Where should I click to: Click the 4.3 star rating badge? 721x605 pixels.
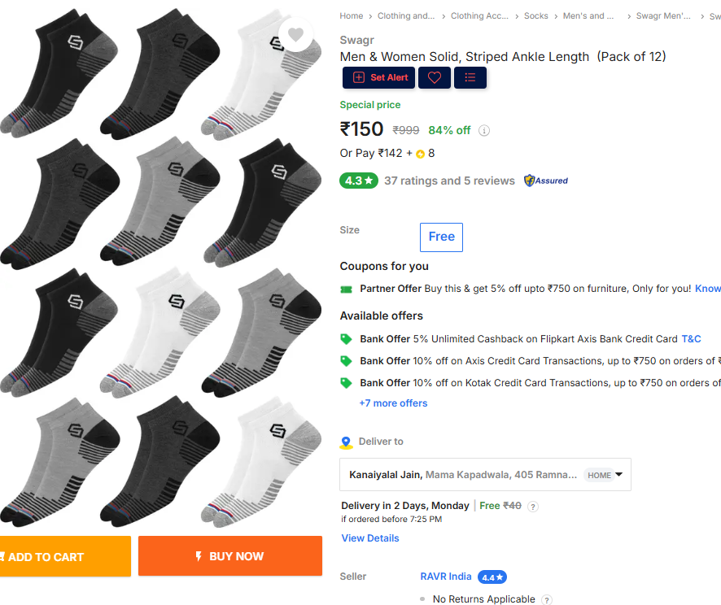359,181
